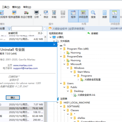The width and height of the screenshot is (122, 122).
Task: Select the 计算机 monitor icon
Action: pos(54,37)
